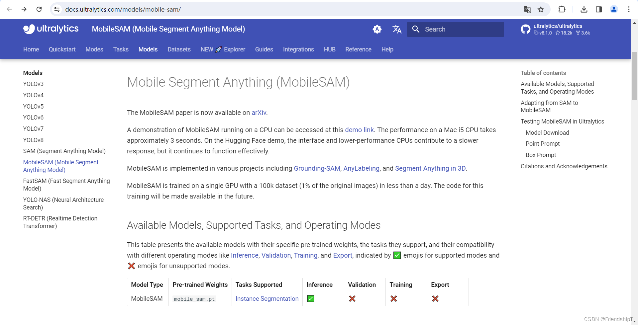
Task: Open site information icon in address bar
Action: coord(57,9)
